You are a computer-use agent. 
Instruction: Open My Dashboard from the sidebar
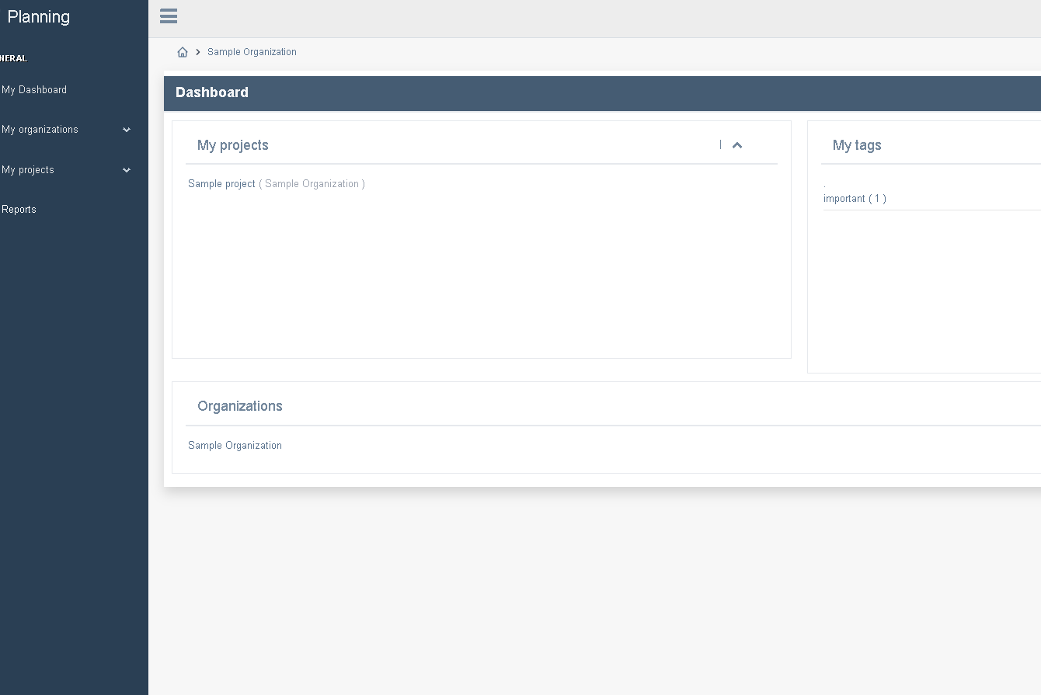click(x=34, y=90)
